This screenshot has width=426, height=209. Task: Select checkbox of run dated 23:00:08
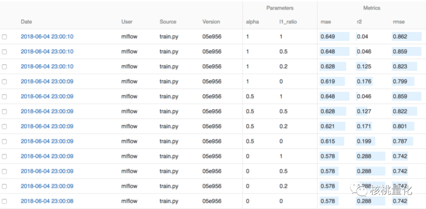4,201
